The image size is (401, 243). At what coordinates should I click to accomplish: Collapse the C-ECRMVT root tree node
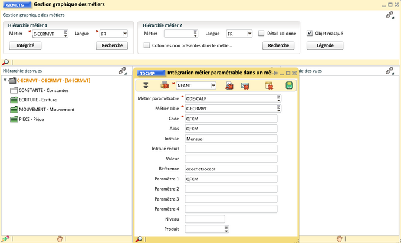5,80
